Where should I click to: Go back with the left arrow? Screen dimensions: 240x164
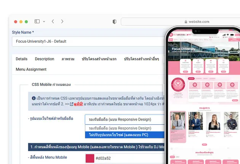tap(53, 21)
